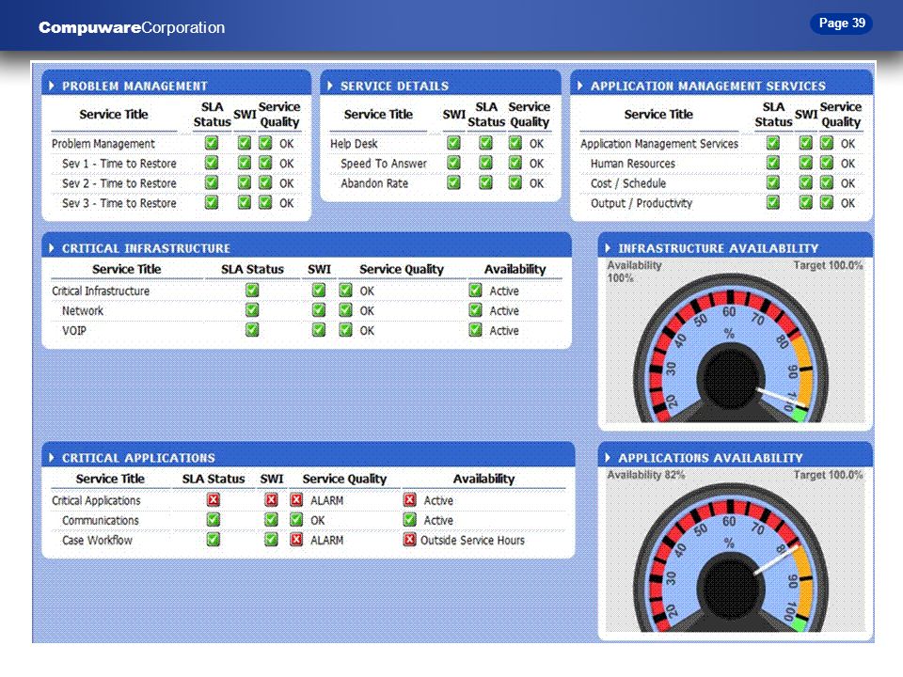Click Critical Infrastructure 'Service Quality' column header
The height and width of the screenshot is (677, 903).
point(402,269)
